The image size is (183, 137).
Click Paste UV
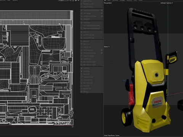[91, 71]
